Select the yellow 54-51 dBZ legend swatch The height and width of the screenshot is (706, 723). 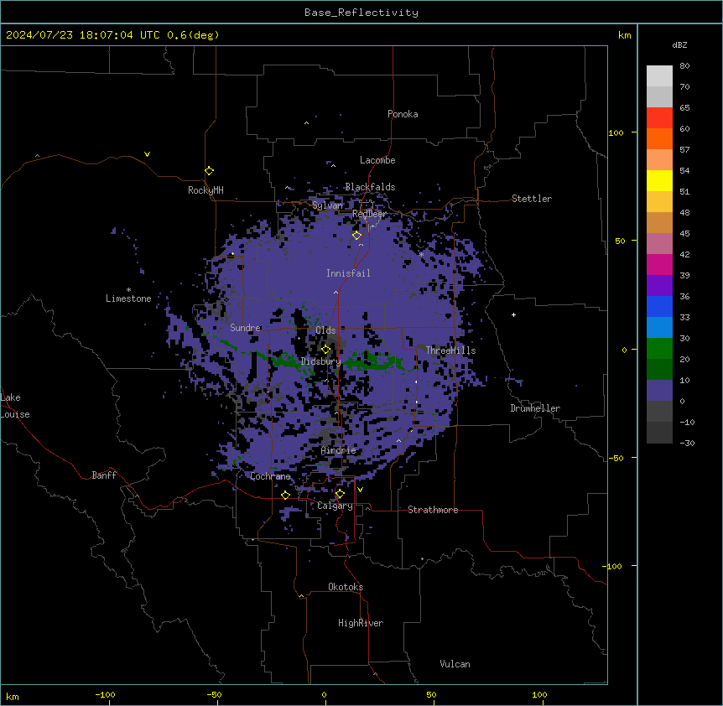point(659,180)
